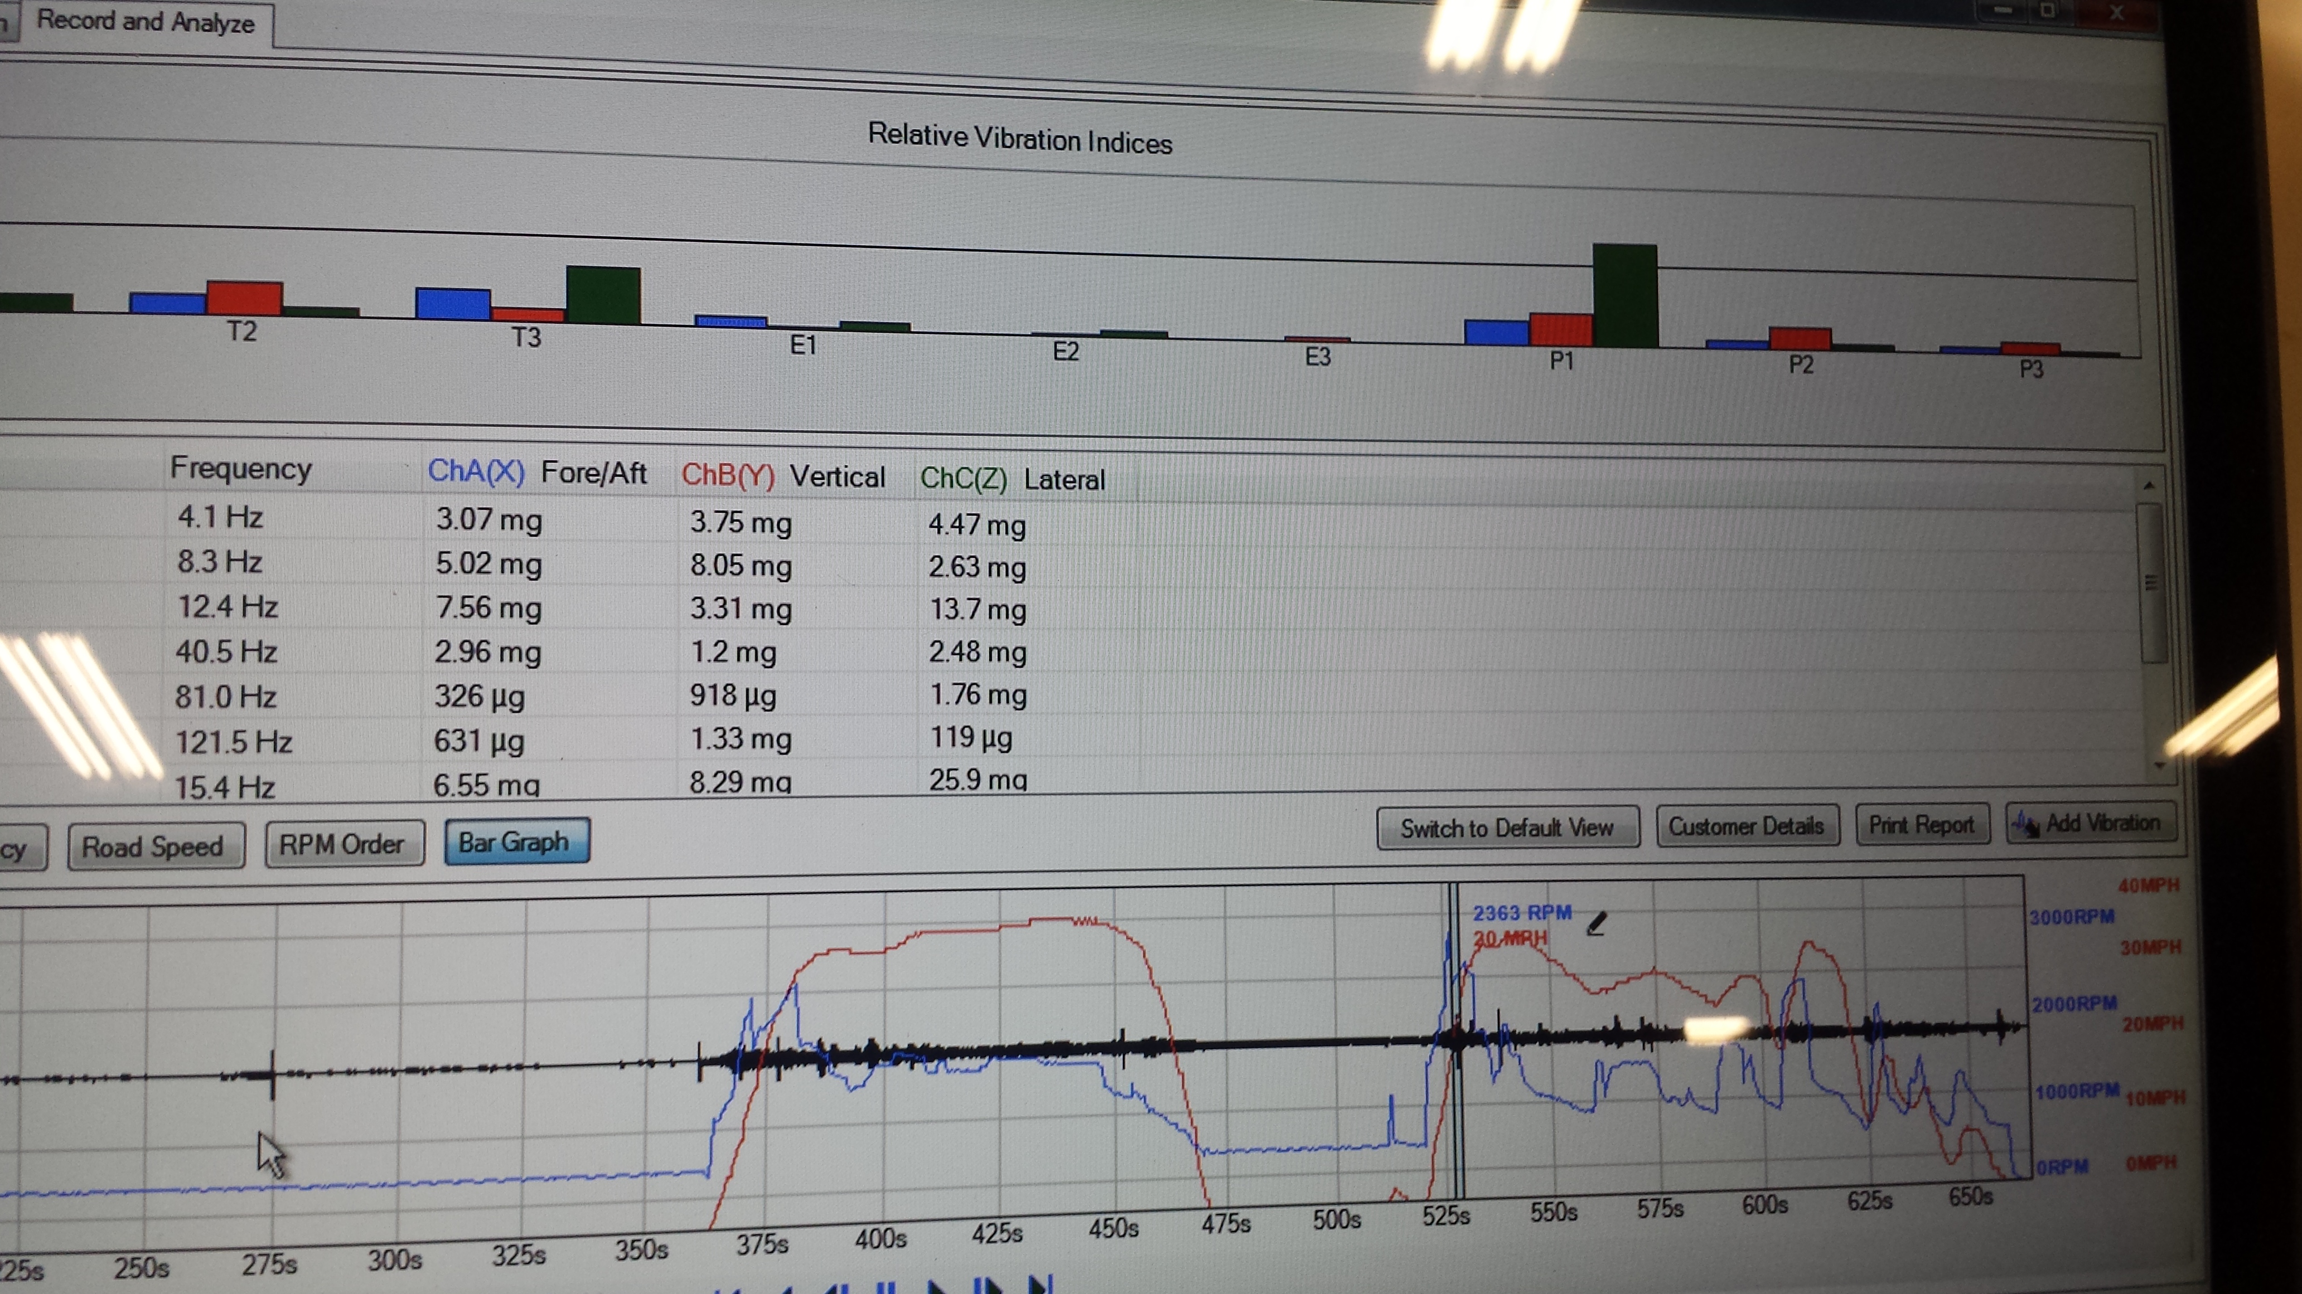Click the tall green P1 lateral bar
Screen dimensions: 2302x1294
click(1624, 295)
